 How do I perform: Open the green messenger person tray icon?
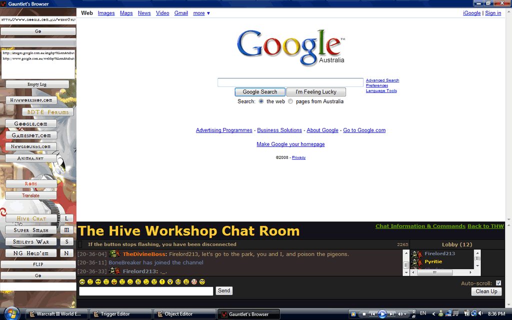click(441, 314)
